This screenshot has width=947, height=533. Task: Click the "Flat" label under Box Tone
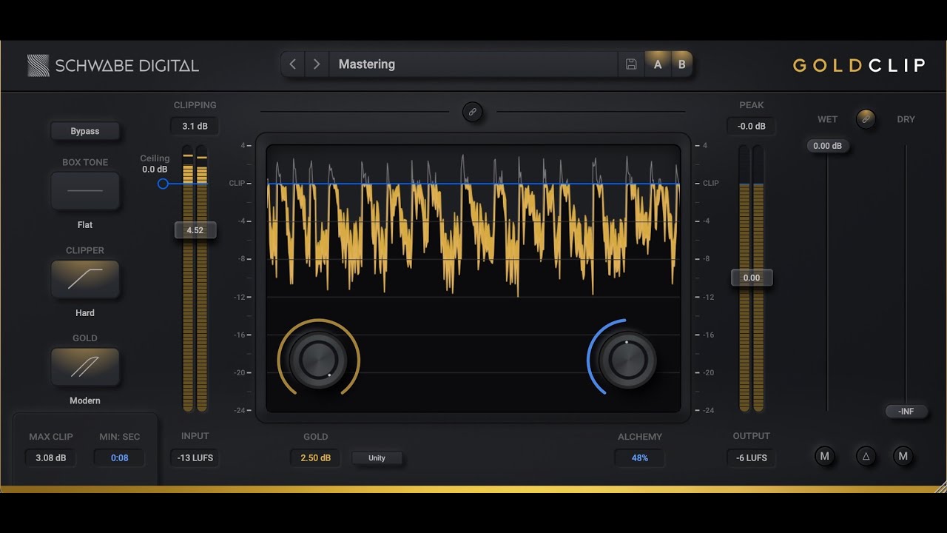coord(85,225)
